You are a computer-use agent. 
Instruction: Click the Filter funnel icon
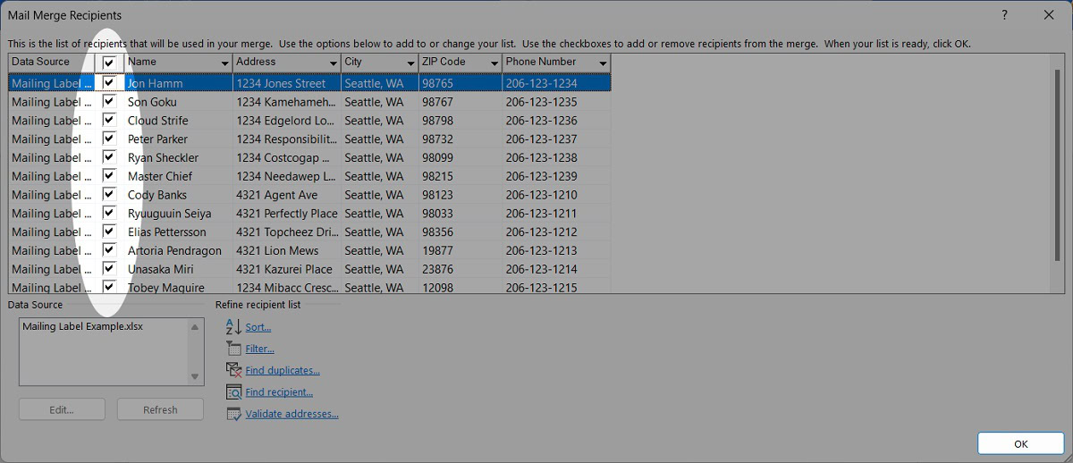coord(233,349)
